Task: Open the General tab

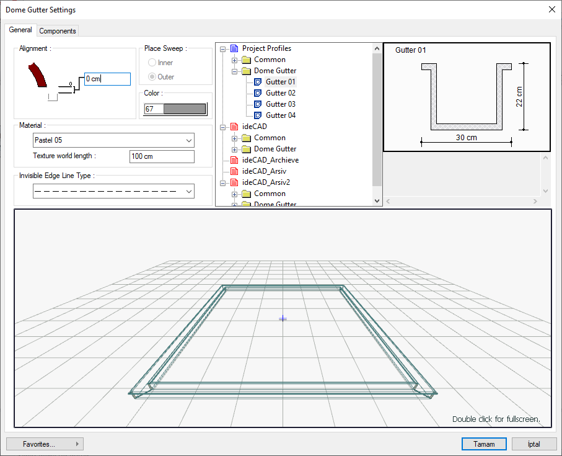Action: [20, 30]
